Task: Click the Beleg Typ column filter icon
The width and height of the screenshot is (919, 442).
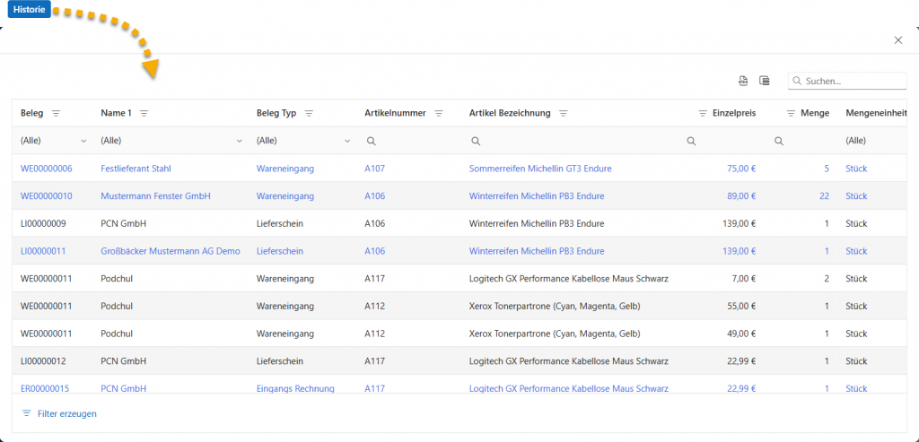Action: (x=309, y=113)
